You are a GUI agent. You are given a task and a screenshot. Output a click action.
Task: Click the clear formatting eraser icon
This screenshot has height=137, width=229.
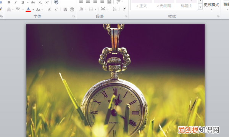(x=56, y=2)
